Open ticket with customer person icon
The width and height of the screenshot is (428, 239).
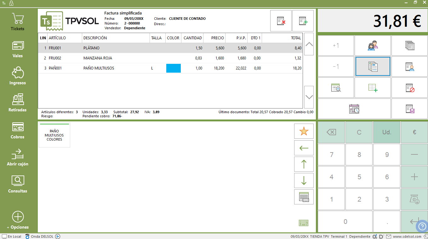409,67
